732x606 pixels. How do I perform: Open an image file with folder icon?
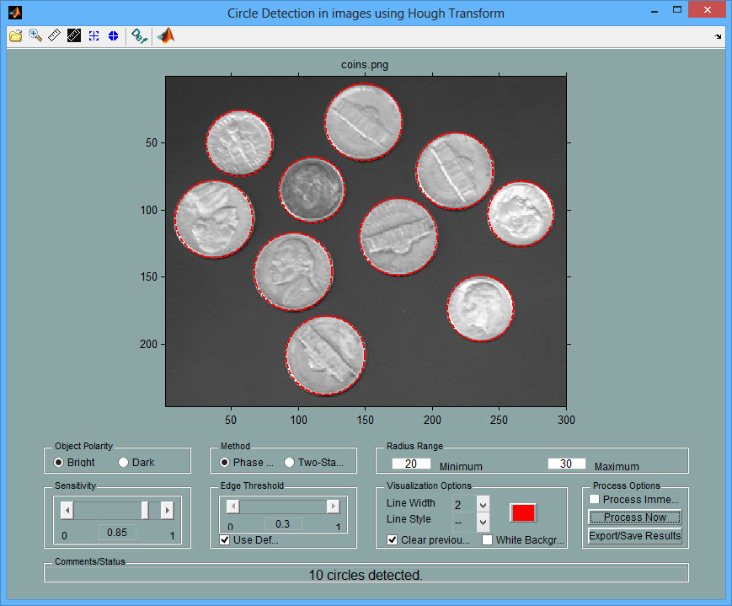[x=15, y=36]
